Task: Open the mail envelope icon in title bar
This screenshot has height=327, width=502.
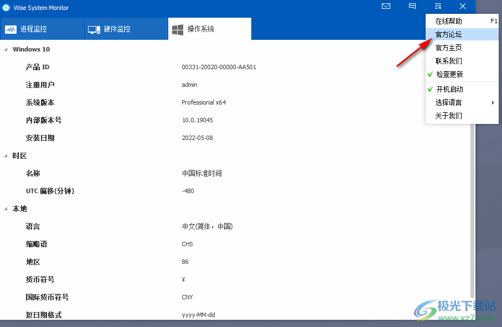Action: [386, 6]
